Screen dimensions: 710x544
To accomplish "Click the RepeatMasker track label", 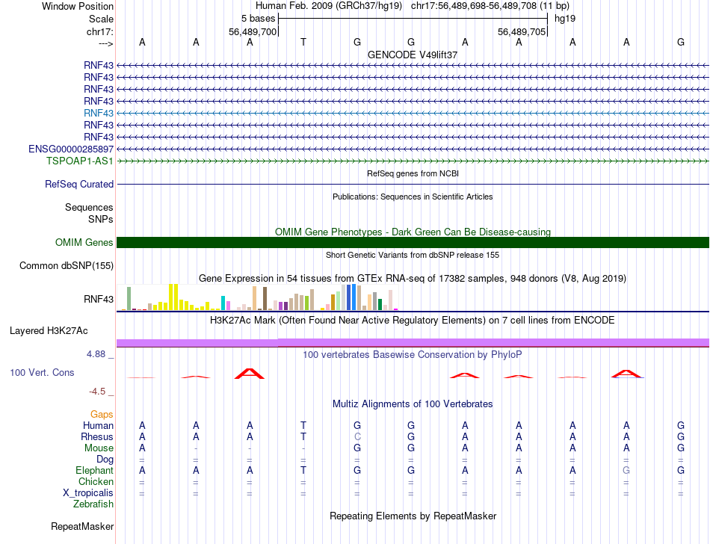I will (82, 527).
